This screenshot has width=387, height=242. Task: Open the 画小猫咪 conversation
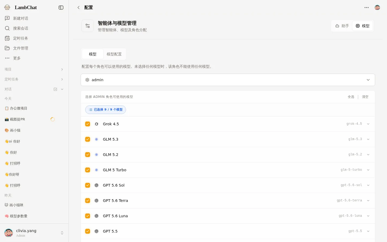(x=34, y=205)
